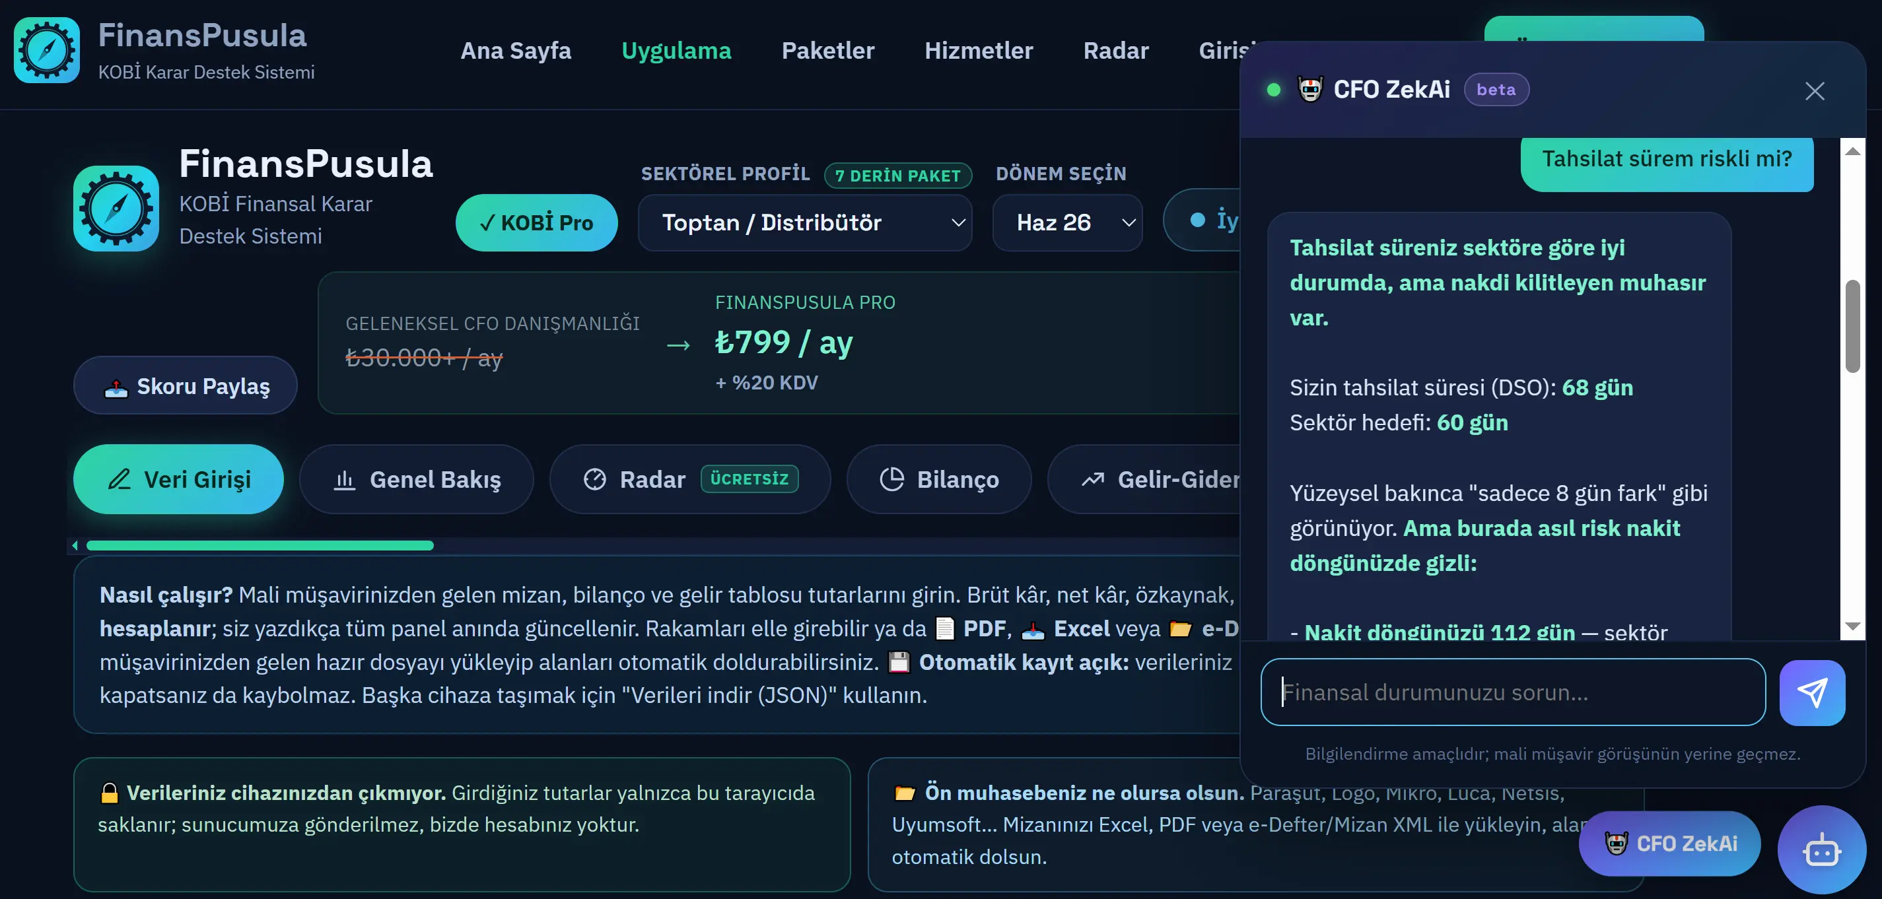This screenshot has width=1882, height=899.
Task: Click FinansPusula header brand name
Action: tap(202, 35)
